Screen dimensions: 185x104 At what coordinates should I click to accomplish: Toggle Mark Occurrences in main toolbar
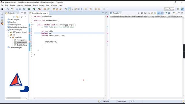pyautogui.click(x=69, y=9)
